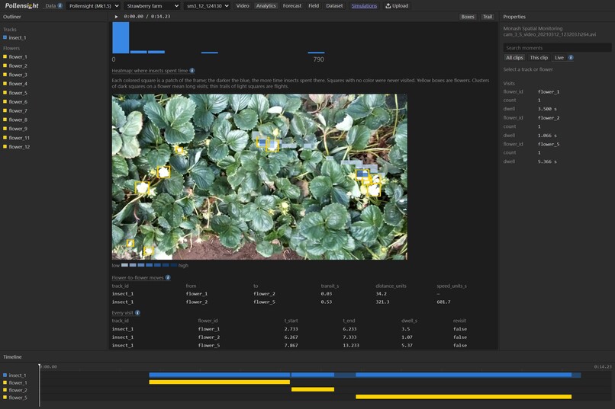Open the sm3_12_124130 clip dropdown
The height and width of the screenshot is (409, 615).
pos(208,6)
